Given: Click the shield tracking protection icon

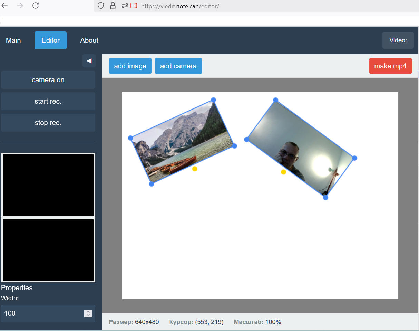Looking at the screenshot, I should coord(101,6).
